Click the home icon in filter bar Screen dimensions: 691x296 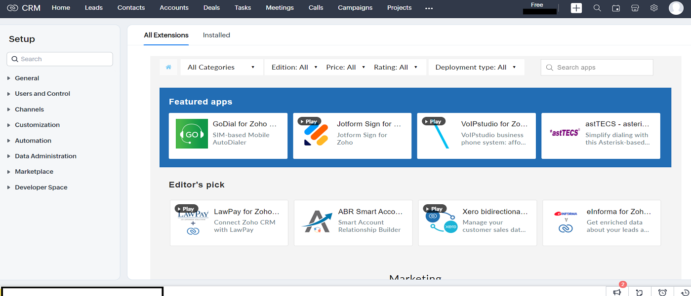168,67
